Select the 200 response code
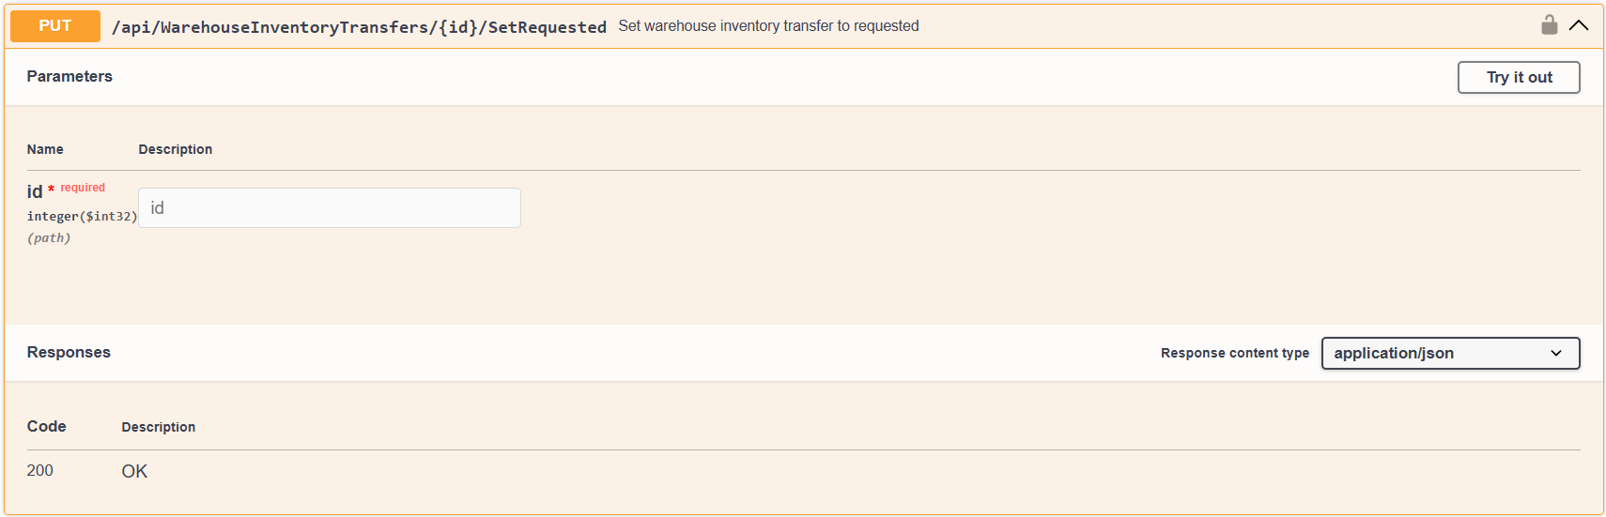 coord(40,471)
